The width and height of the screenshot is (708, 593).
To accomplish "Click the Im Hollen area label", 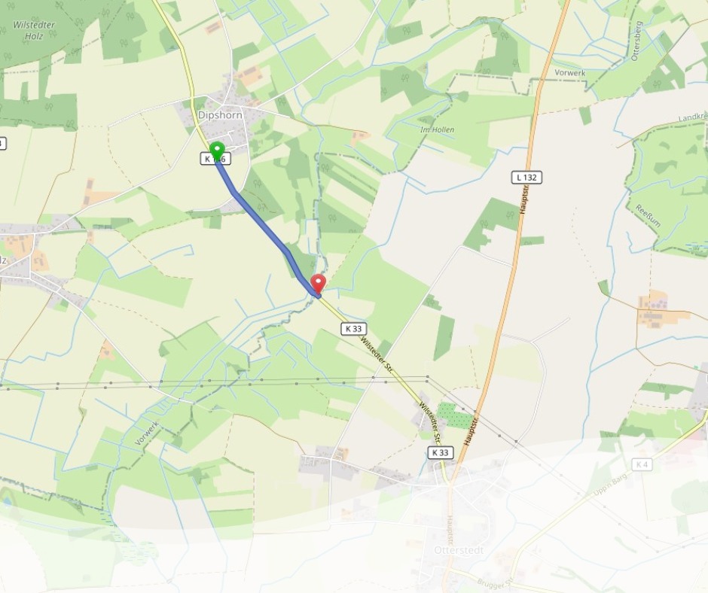I will [437, 130].
